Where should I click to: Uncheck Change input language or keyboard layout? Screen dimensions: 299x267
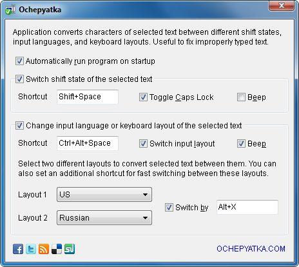(x=19, y=126)
